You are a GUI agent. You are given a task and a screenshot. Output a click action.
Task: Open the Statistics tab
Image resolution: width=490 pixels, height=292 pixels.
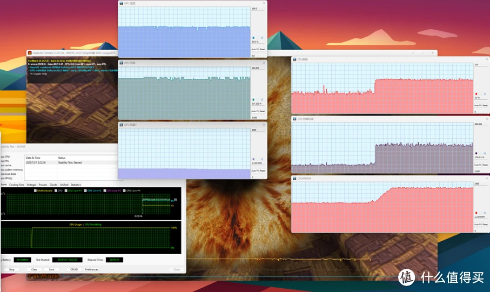(76, 185)
